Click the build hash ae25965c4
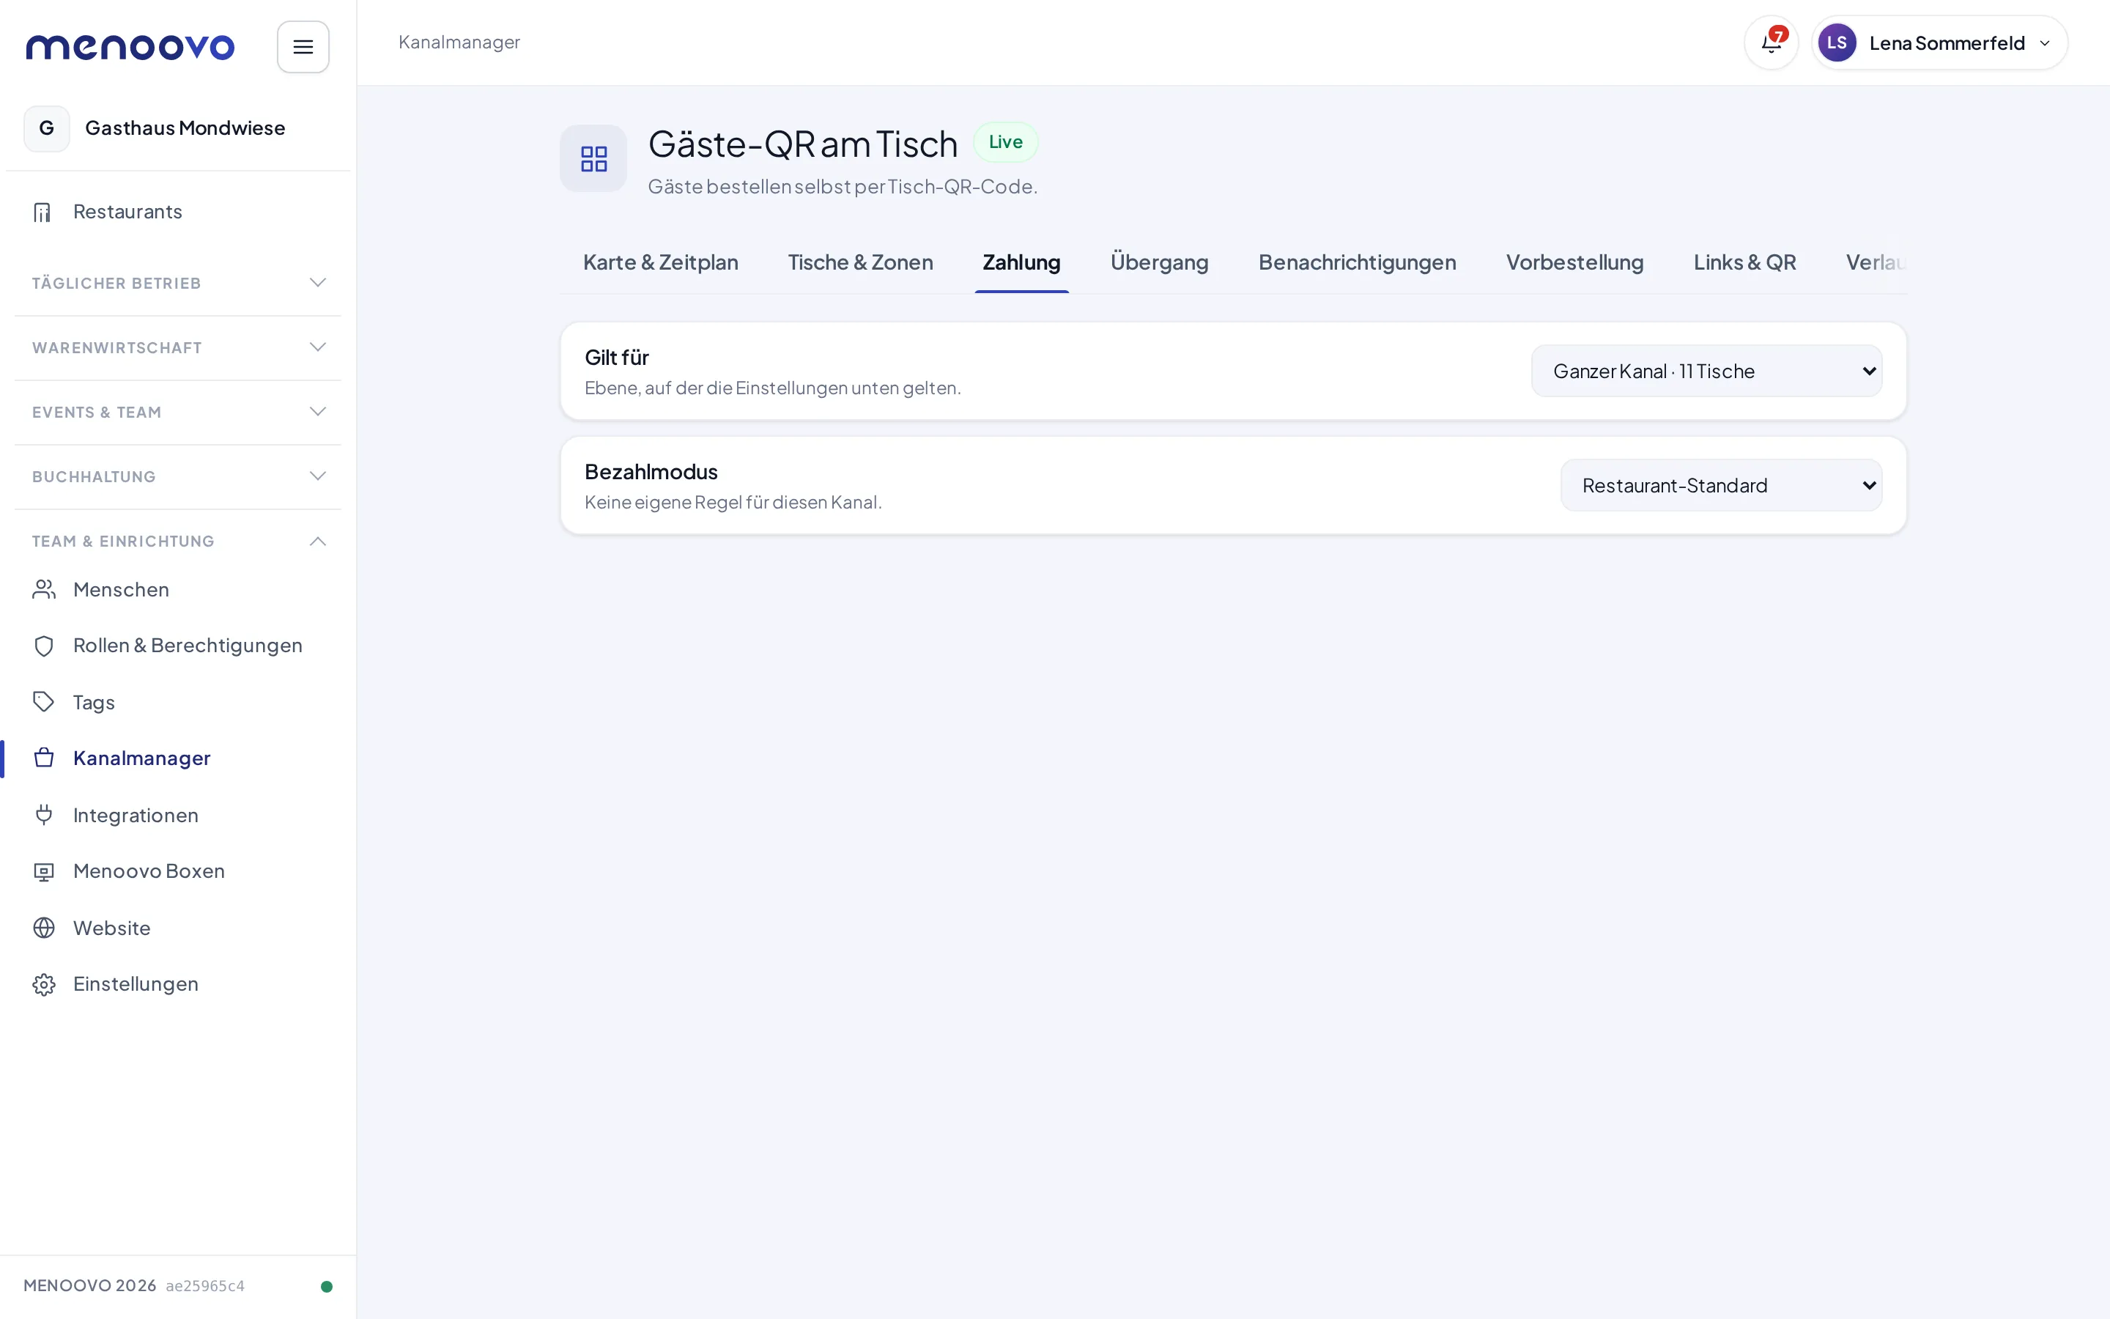This screenshot has width=2110, height=1319. pos(205,1286)
